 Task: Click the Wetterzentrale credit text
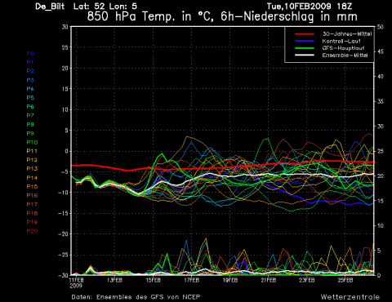[x=350, y=297]
